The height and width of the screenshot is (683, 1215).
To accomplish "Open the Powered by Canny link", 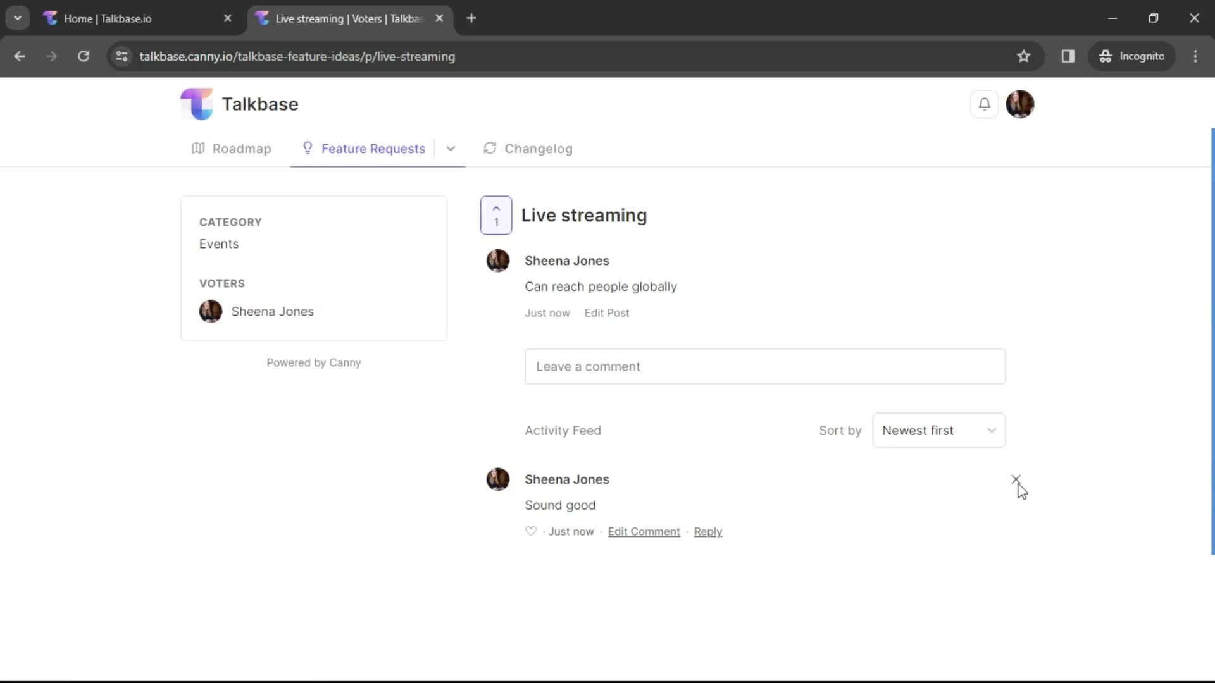I will click(313, 363).
